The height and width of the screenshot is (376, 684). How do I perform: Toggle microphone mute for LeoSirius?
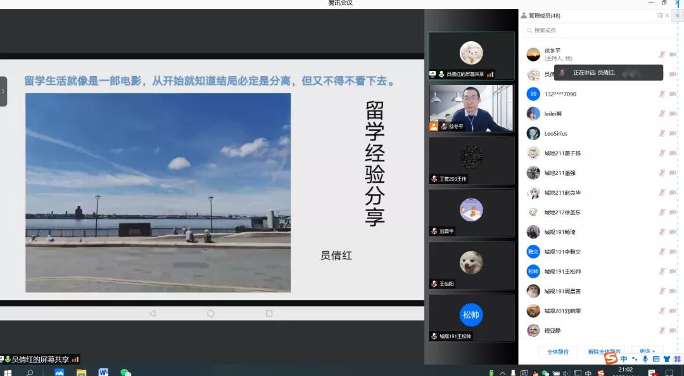[x=662, y=134]
